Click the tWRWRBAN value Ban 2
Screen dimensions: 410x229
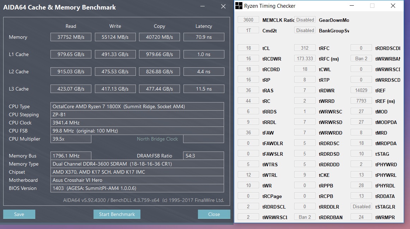[361, 58]
